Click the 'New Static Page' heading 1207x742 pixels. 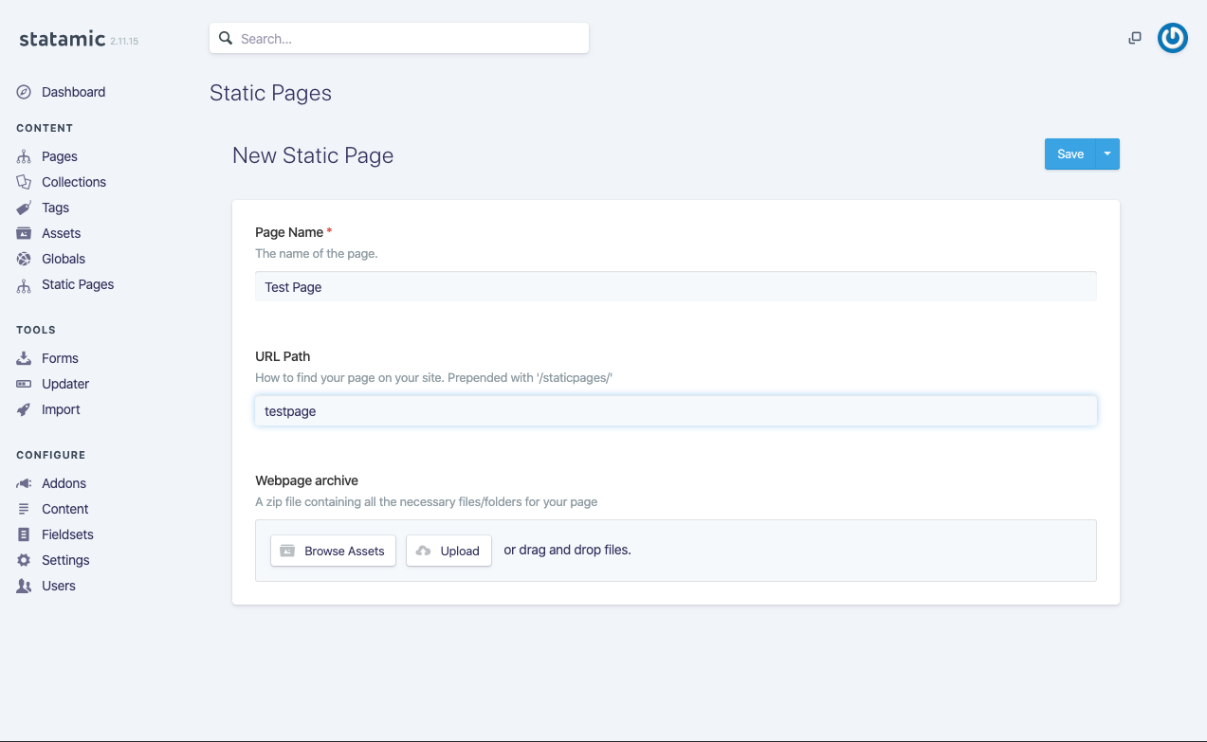(313, 155)
